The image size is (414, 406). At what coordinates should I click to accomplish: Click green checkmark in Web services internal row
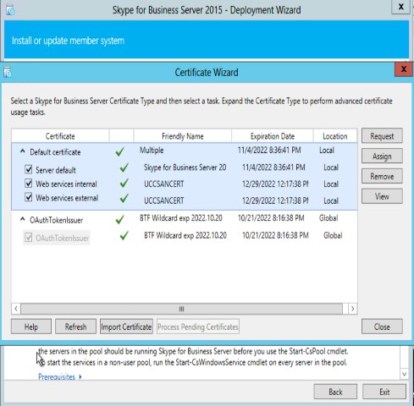(124, 183)
